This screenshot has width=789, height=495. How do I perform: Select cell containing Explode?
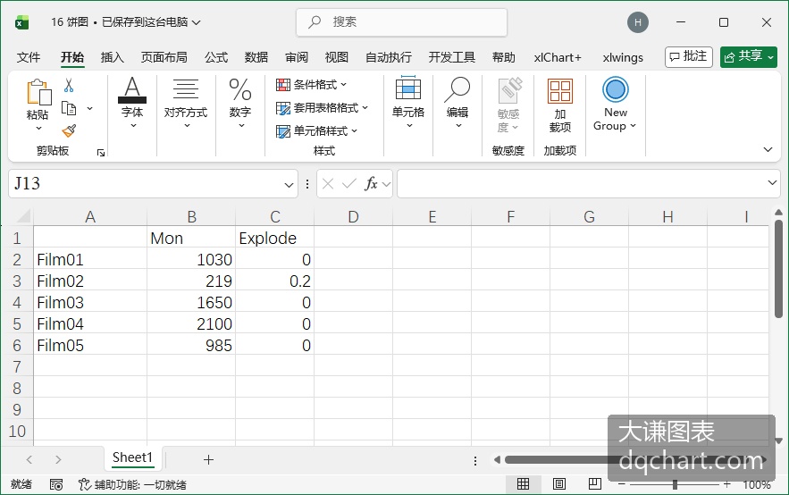[x=274, y=238]
